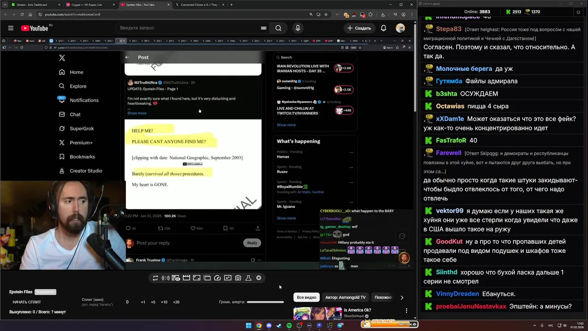
Task: Add +20 minutes to the split
Action: coord(176,302)
